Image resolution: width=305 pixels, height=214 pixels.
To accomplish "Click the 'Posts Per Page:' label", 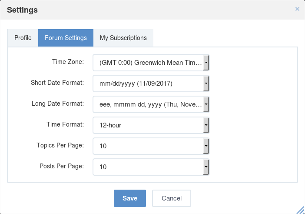I will [x=62, y=166].
